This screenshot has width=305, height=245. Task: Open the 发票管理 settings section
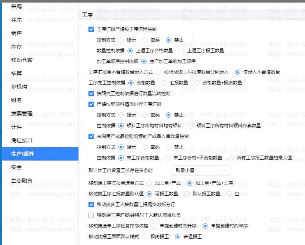coord(22,114)
